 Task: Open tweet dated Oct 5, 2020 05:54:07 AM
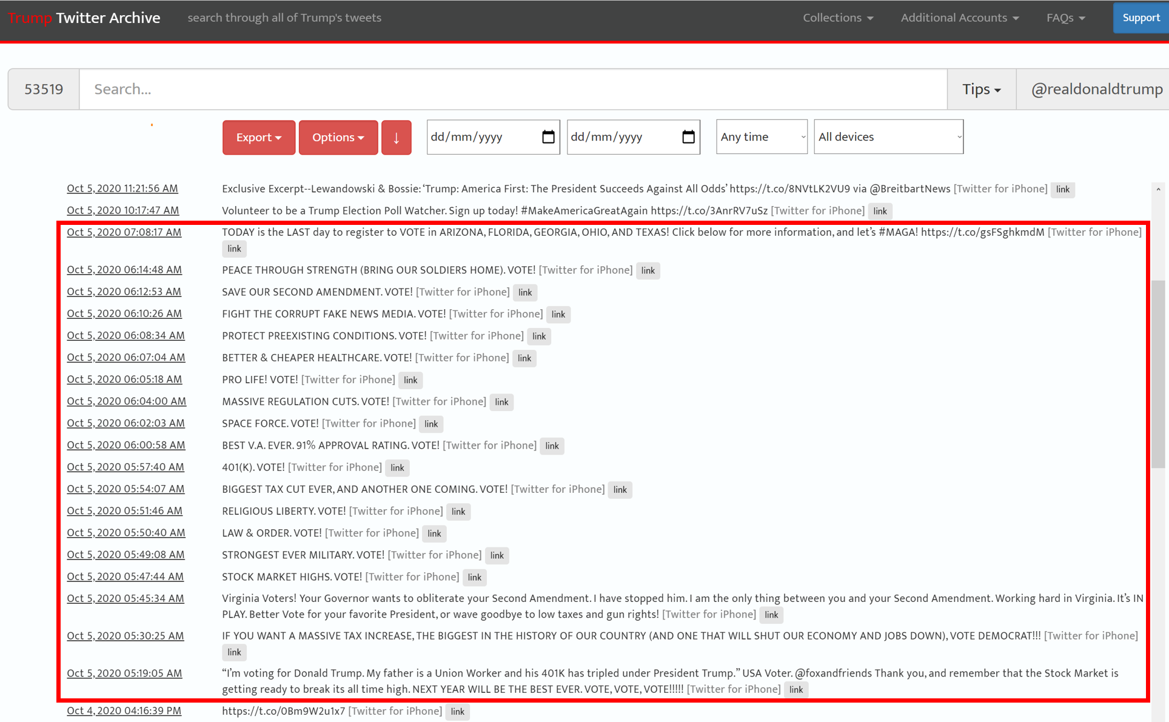point(126,489)
